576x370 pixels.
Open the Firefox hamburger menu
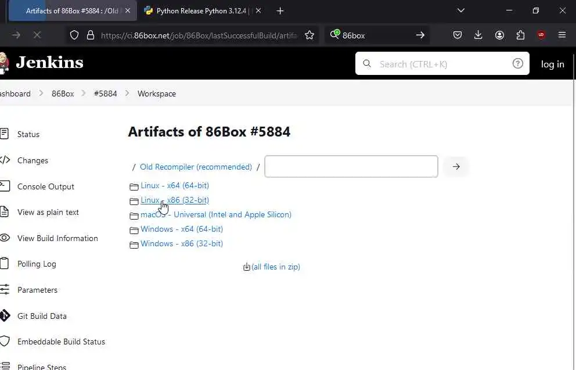(562, 35)
